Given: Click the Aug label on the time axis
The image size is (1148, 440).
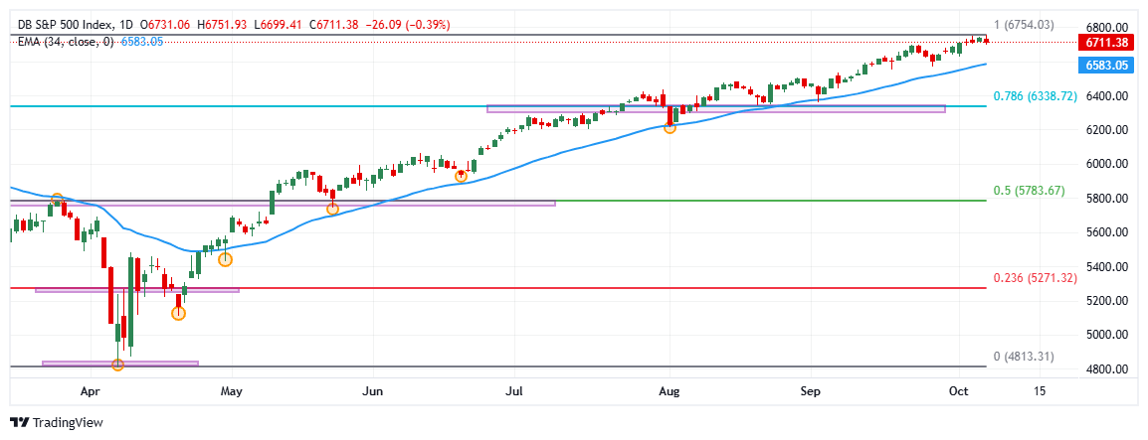Looking at the screenshot, I should tap(670, 391).
